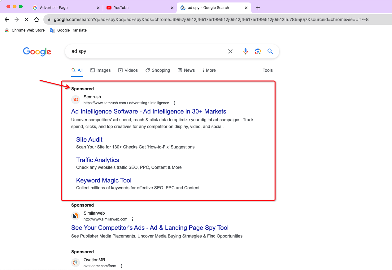The height and width of the screenshot is (270, 392).
Task: Click the Home icon in the toolbar
Action: (37, 19)
